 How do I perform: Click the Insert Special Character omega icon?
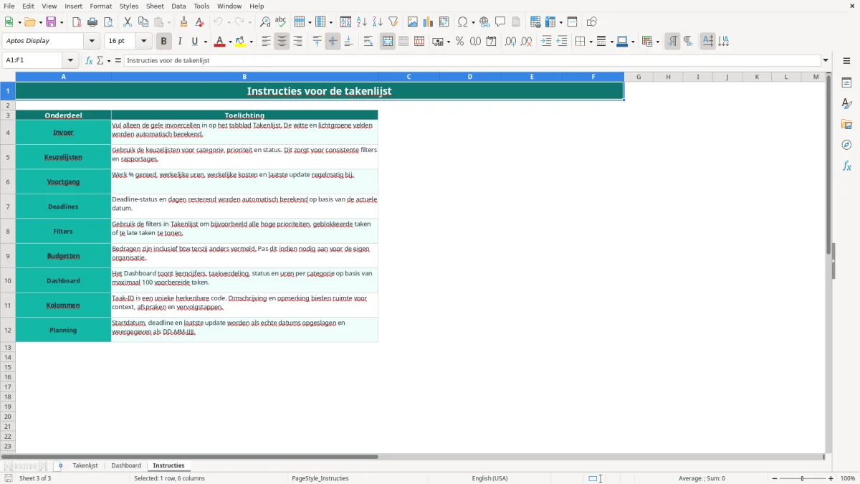click(x=463, y=22)
